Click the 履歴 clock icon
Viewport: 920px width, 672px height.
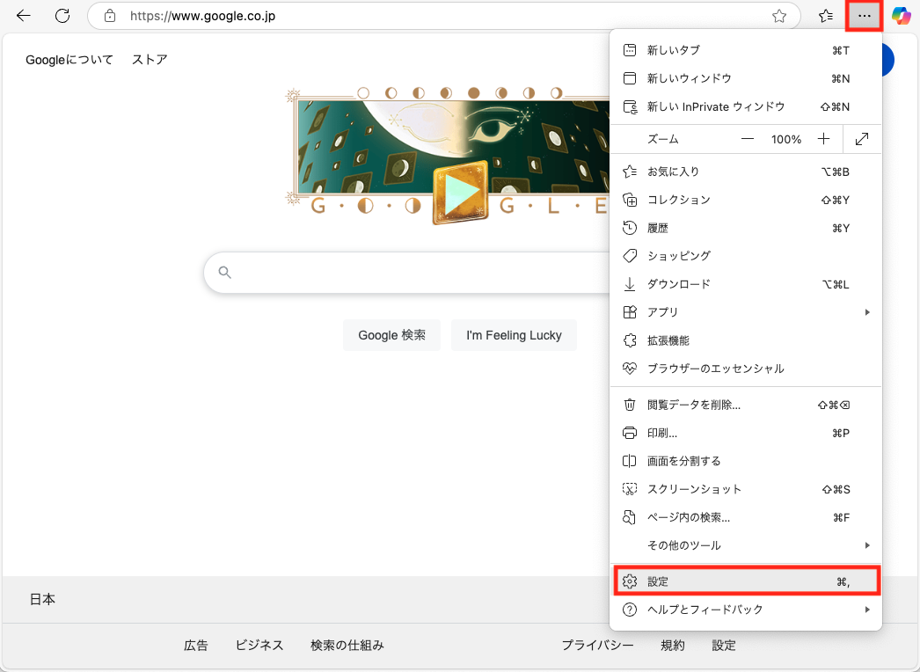coord(630,228)
